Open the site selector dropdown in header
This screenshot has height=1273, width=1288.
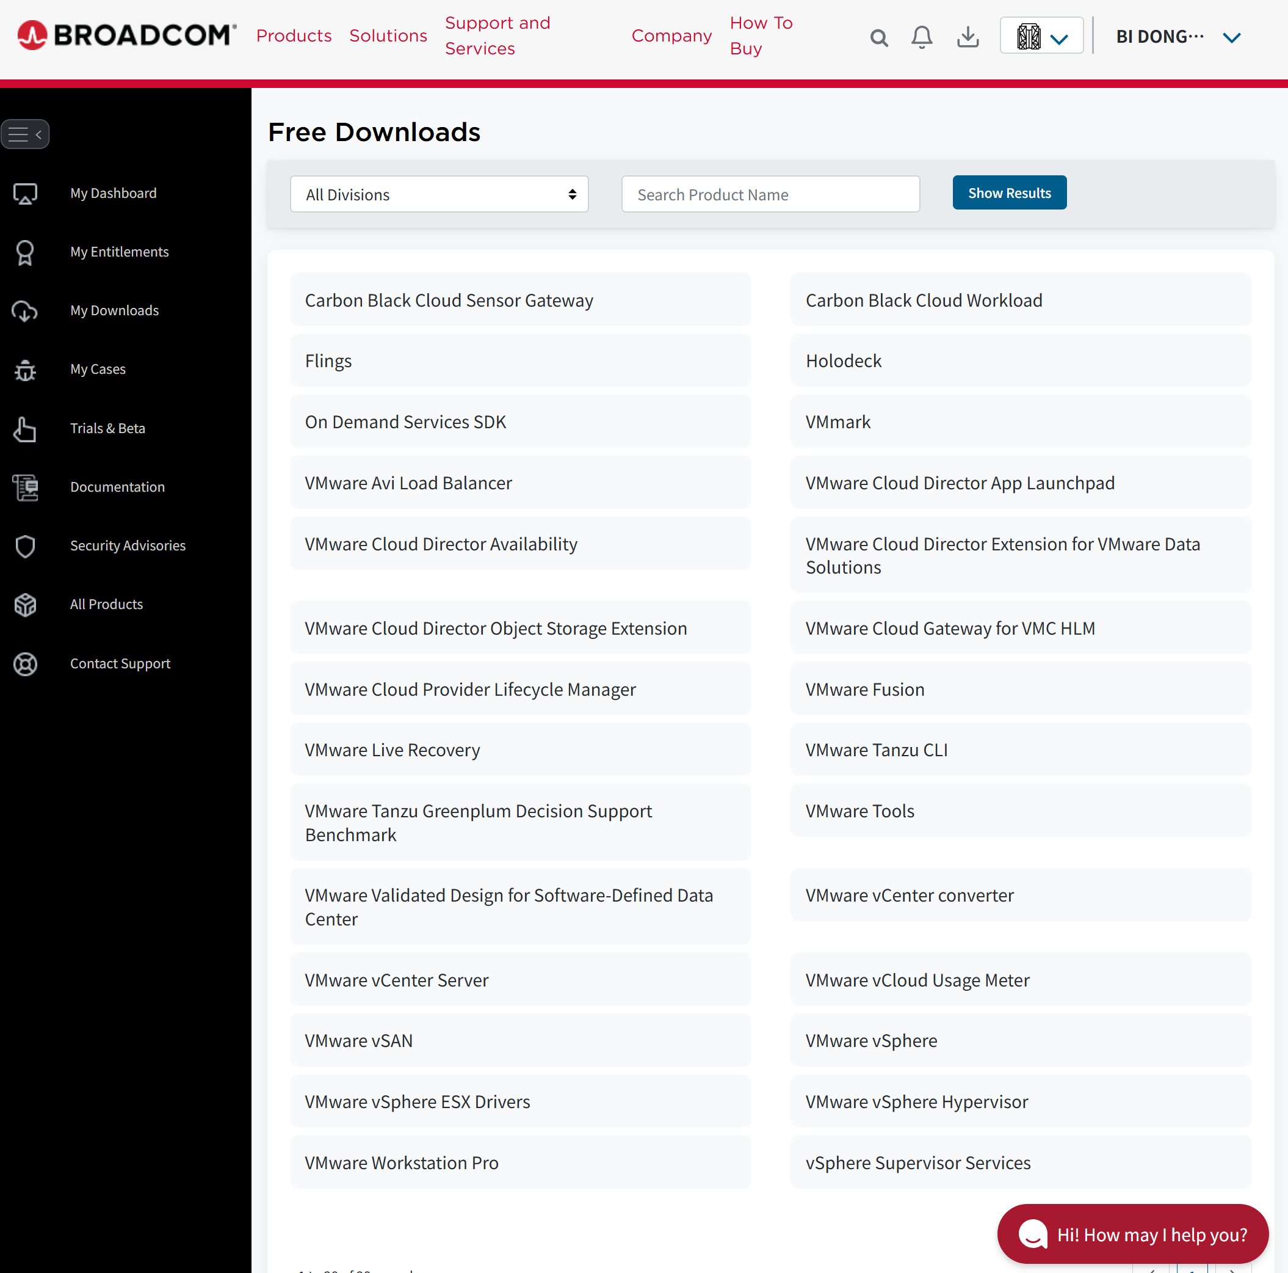tap(1041, 36)
